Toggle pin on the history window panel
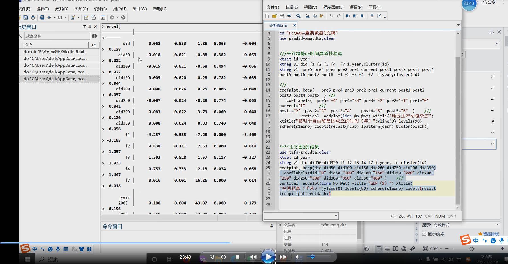The image size is (508, 264). pyautogui.click(x=90, y=26)
